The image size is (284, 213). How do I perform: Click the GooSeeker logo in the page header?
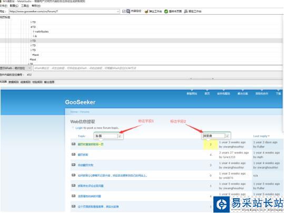pos(80,102)
